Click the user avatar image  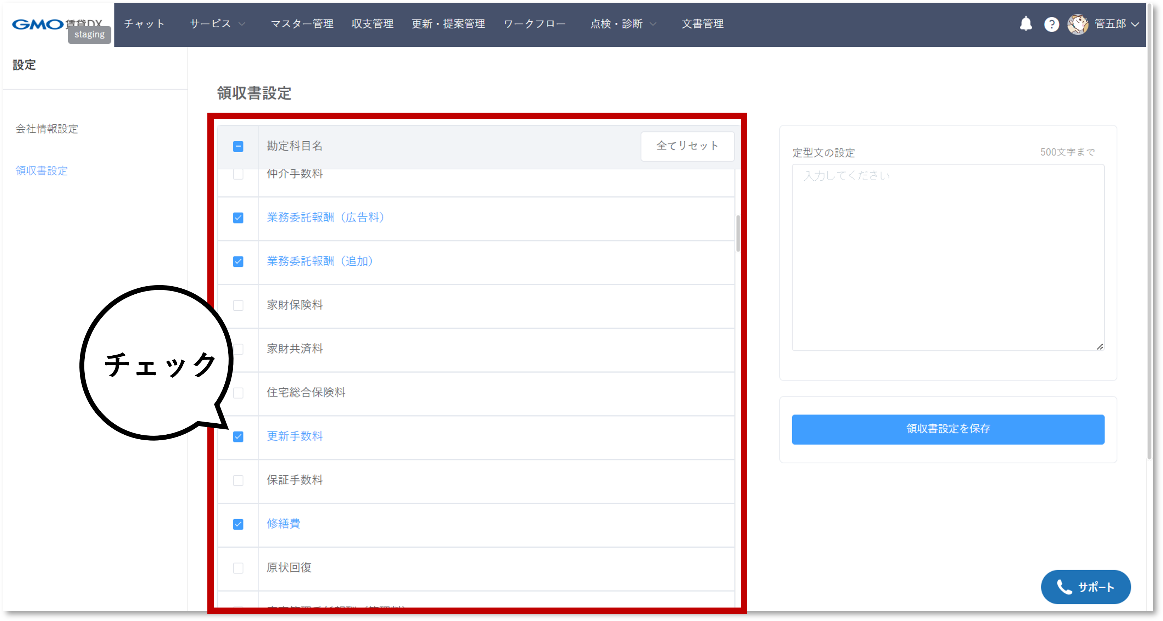[x=1078, y=24]
